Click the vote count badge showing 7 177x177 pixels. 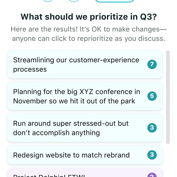pos(152,64)
